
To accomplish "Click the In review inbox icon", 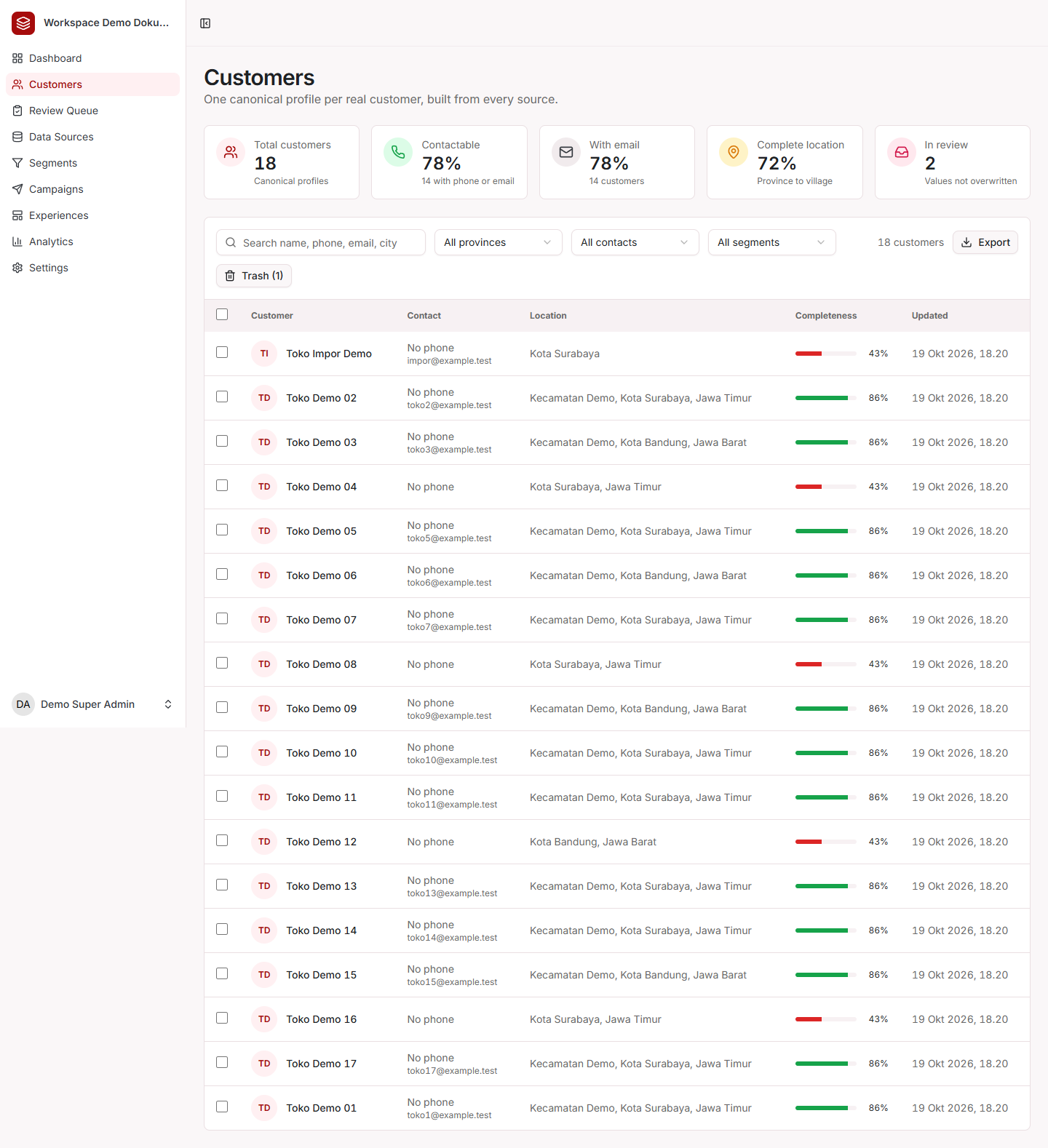I will coord(902,152).
